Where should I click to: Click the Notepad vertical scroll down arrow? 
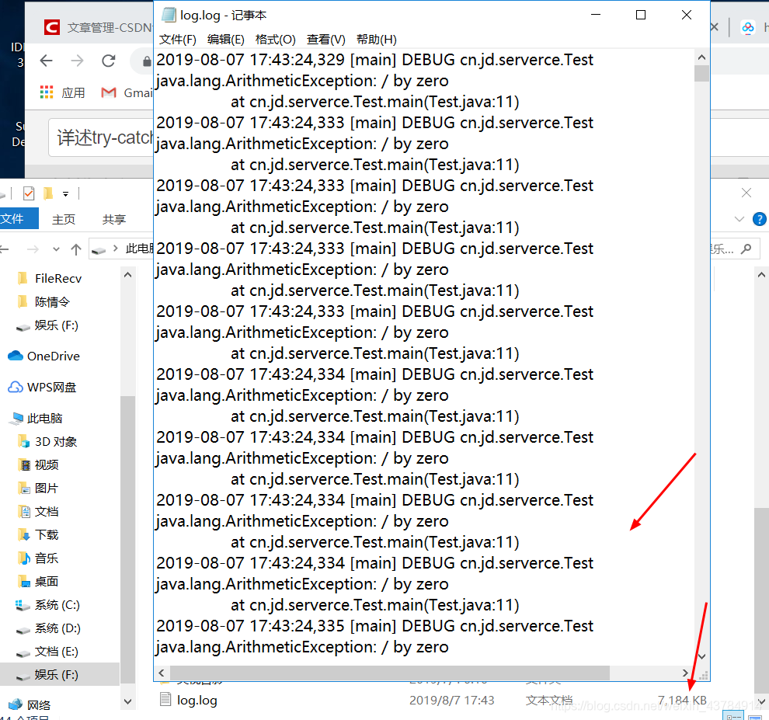[x=702, y=656]
